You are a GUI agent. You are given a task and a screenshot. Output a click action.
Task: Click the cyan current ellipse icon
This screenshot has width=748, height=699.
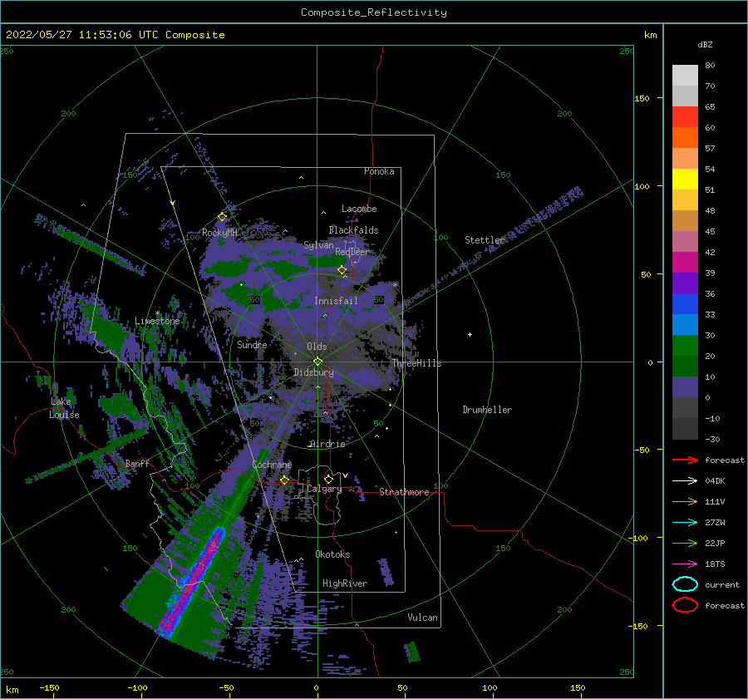685,584
